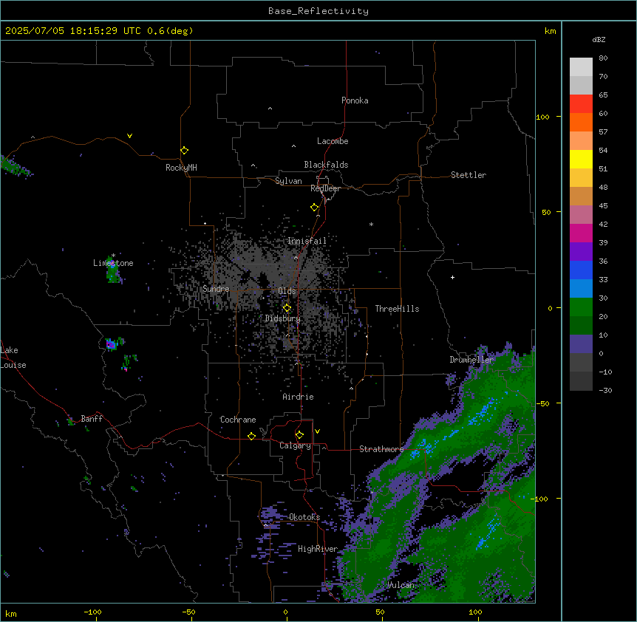The image size is (637, 622).
Task: Click the Blackfalds label
Action: pos(326,165)
